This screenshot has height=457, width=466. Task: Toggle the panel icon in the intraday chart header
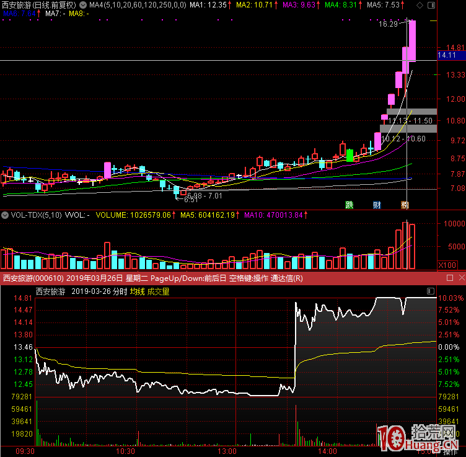click(x=430, y=291)
